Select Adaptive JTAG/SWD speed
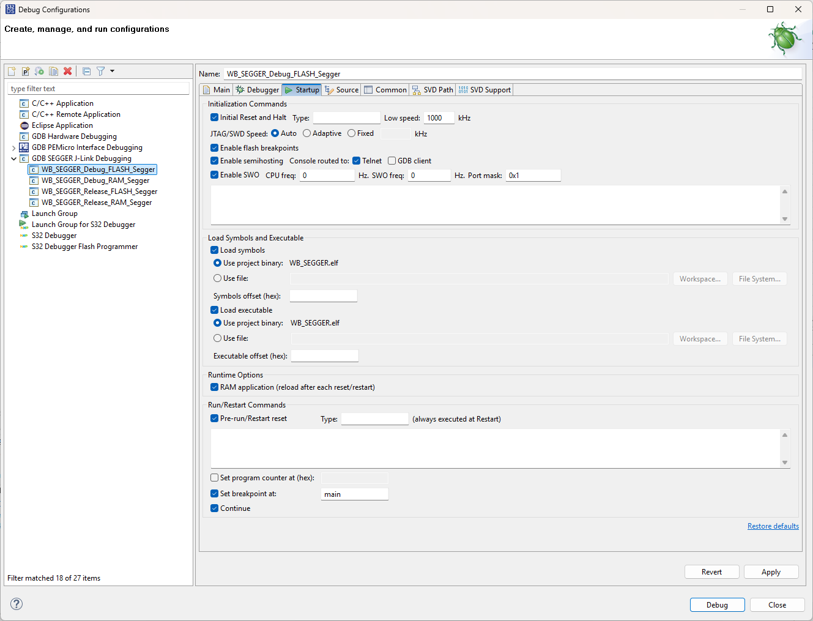 click(x=306, y=133)
